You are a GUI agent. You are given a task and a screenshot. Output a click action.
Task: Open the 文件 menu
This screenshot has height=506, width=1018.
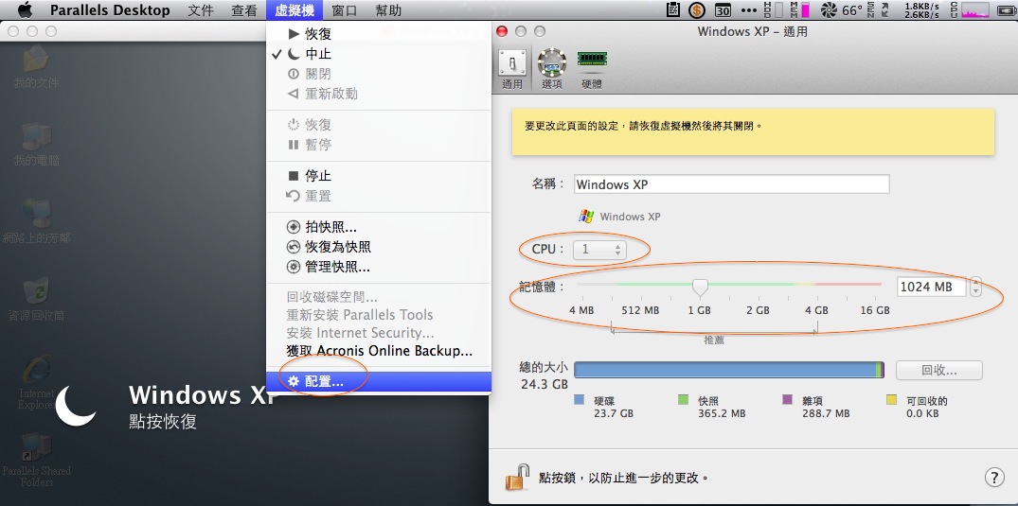tap(201, 9)
